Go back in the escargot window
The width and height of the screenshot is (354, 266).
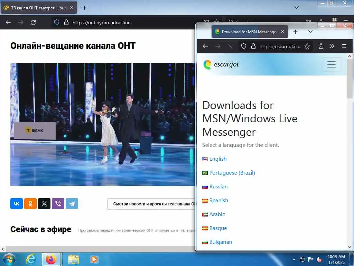205,46
